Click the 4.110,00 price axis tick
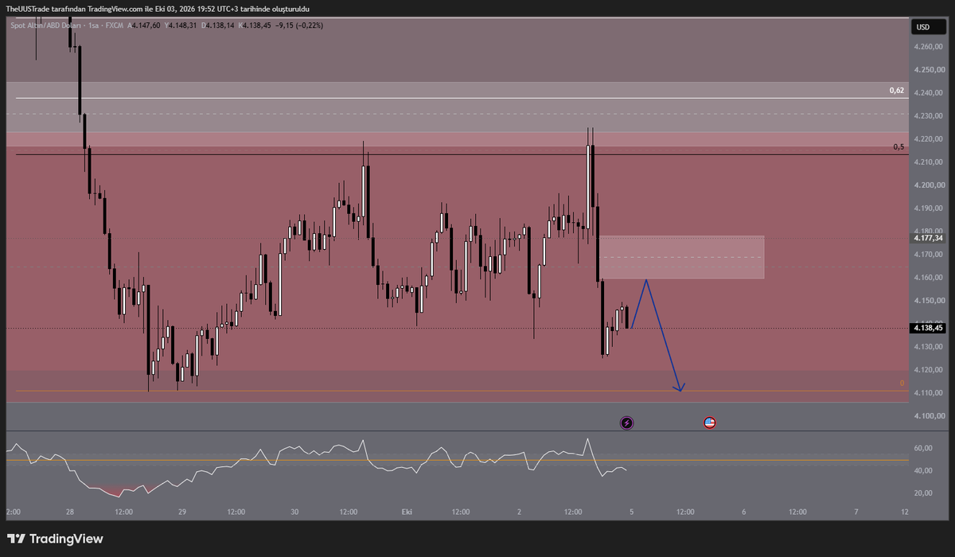955x557 pixels. (x=928, y=393)
